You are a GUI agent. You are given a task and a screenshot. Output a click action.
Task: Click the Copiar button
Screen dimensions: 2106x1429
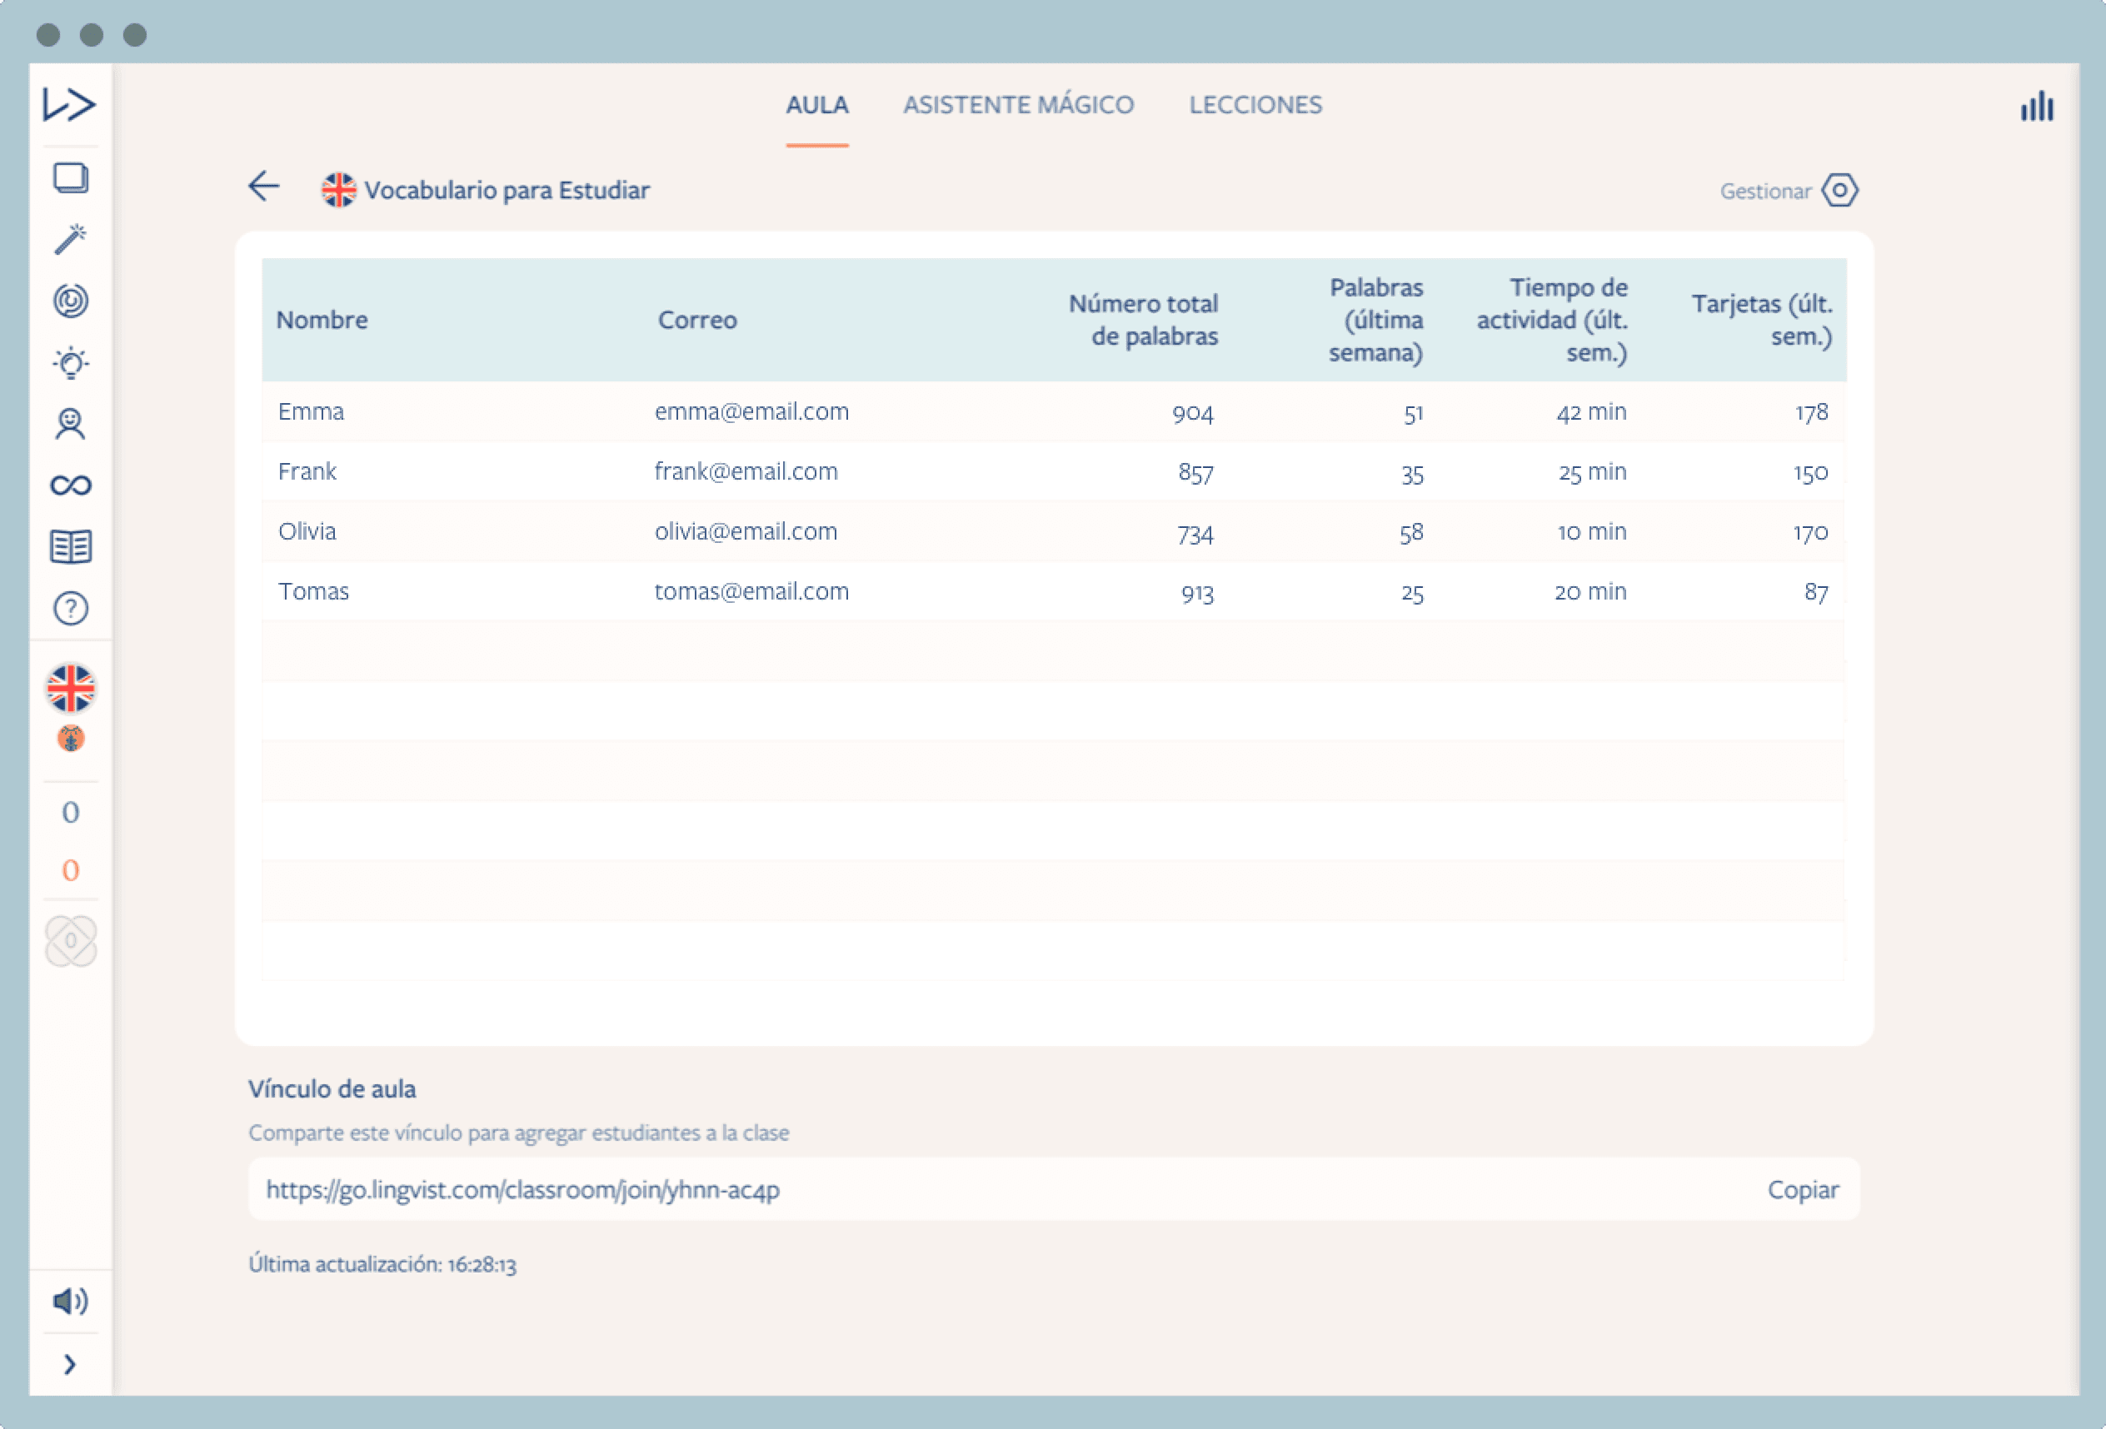1804,1190
